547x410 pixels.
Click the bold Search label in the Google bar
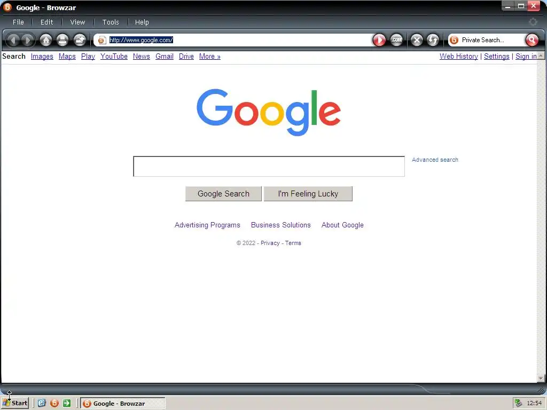[x=14, y=57]
